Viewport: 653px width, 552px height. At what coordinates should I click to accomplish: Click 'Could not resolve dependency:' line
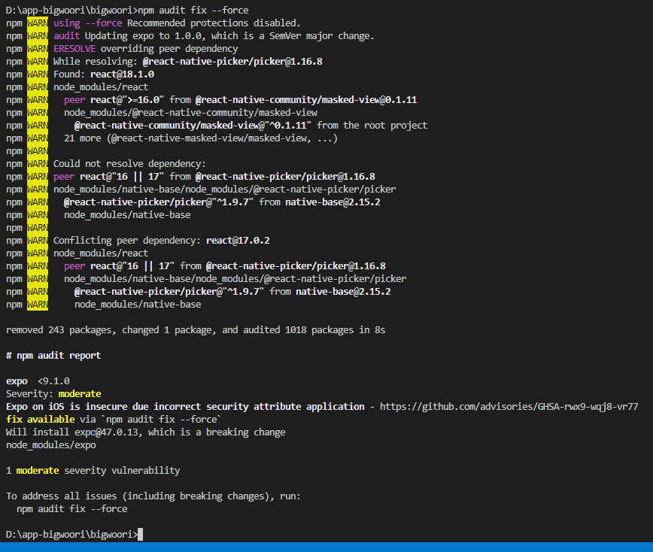(x=129, y=164)
